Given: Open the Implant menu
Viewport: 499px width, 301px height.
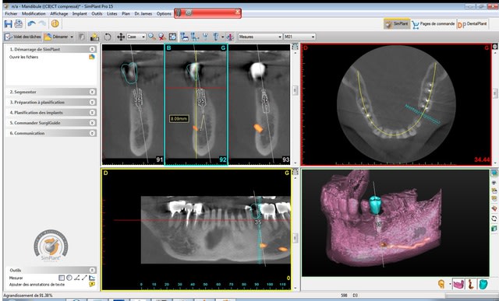Looking at the screenshot, I should pyautogui.click(x=80, y=14).
